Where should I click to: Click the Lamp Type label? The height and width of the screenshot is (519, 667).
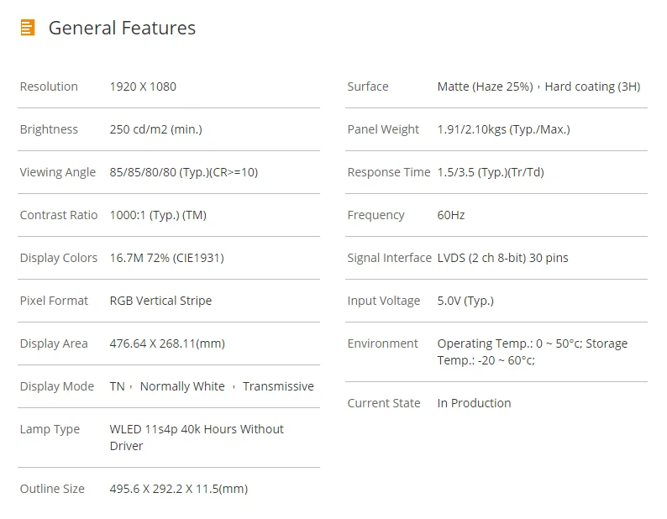tap(50, 429)
